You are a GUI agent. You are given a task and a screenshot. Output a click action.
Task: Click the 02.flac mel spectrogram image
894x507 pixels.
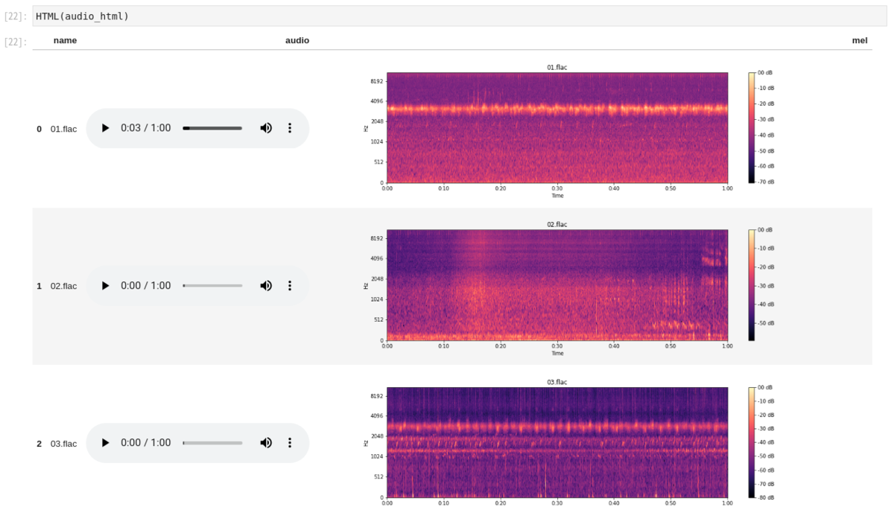coord(557,285)
